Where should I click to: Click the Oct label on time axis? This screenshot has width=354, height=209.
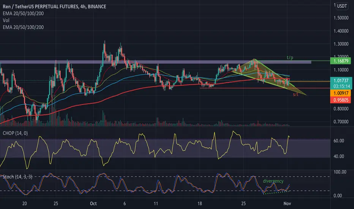tap(93, 204)
